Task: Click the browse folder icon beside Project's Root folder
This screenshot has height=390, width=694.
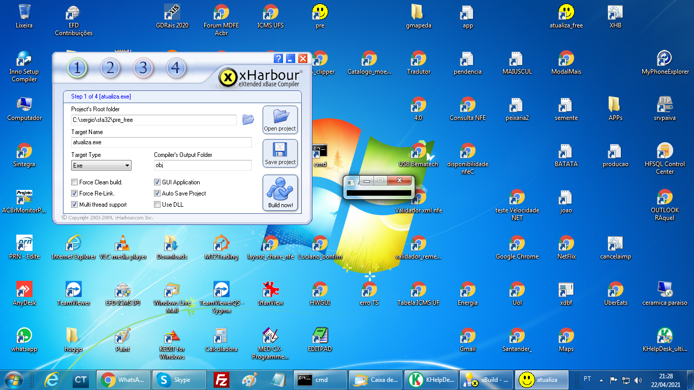Action: 248,119
